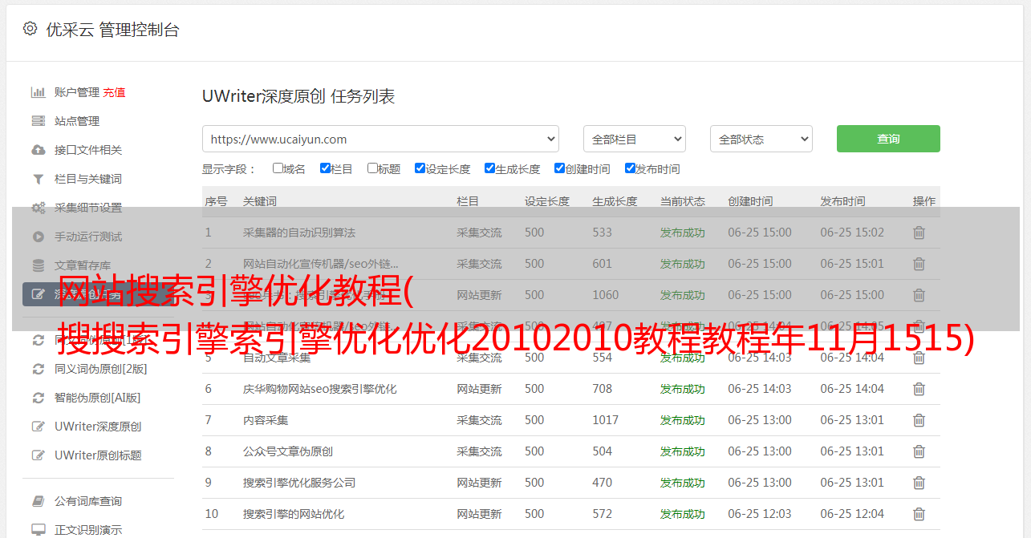Click trash icon for row created 06-25 15:00 网站更新 1060

919,295
